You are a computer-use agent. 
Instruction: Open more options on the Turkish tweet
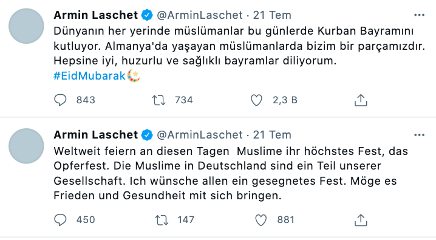click(420, 15)
